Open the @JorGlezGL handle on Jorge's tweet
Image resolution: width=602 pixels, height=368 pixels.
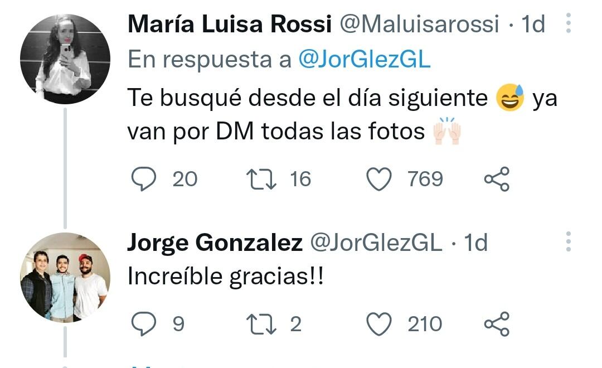click(375, 243)
